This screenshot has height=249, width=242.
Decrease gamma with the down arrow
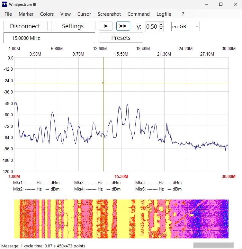click(161, 29)
